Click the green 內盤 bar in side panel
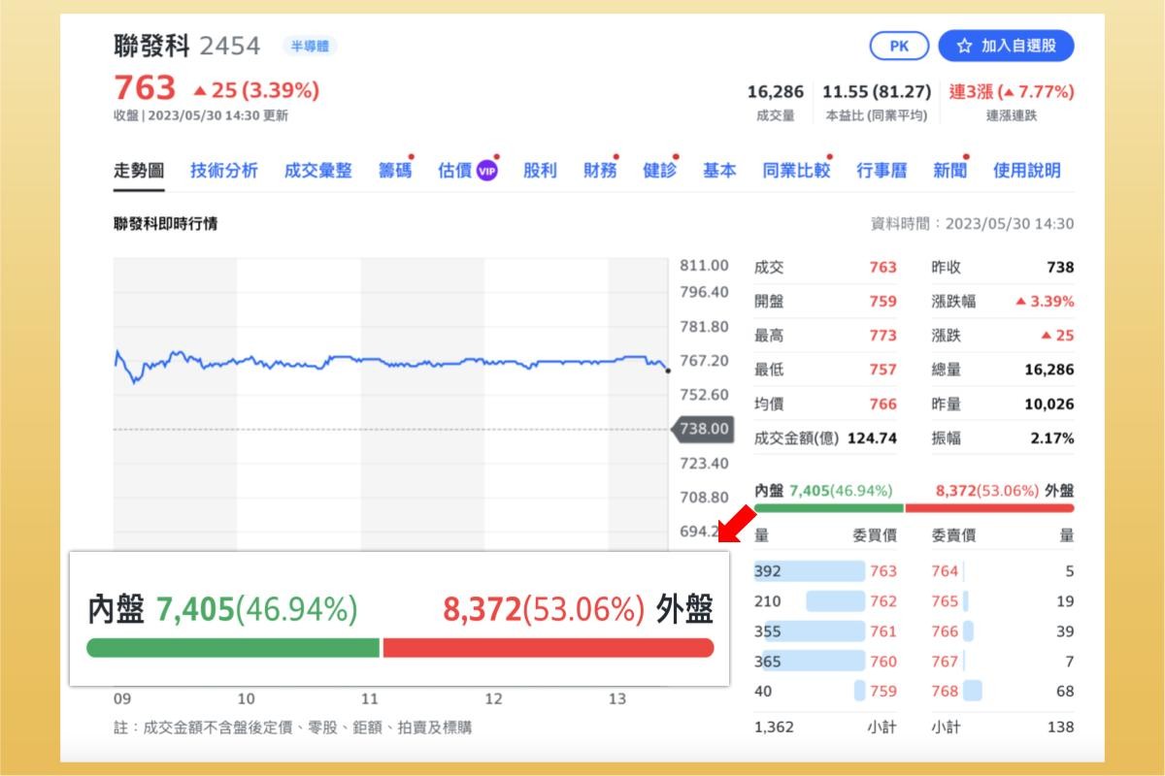This screenshot has height=776, width=1165. 828,507
